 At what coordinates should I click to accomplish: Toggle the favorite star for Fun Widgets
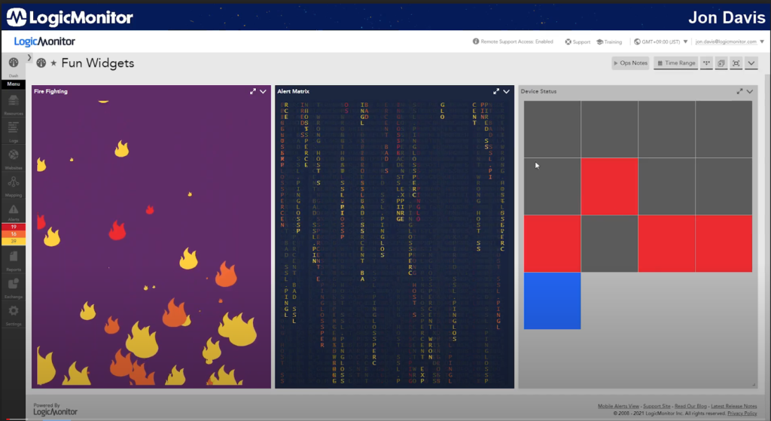click(x=53, y=63)
